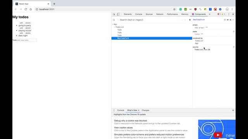Select the Components tab
Viewport: 248px width, 139px height.
tap(199, 14)
